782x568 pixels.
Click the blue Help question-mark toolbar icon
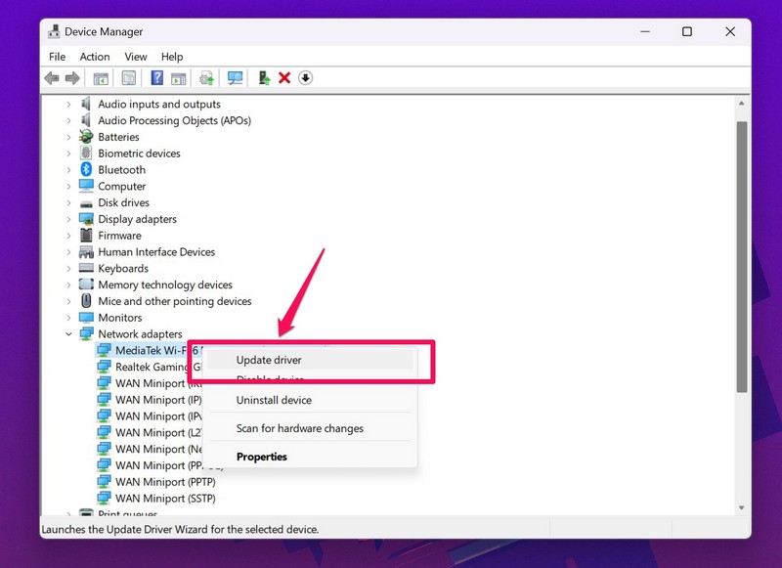156,78
